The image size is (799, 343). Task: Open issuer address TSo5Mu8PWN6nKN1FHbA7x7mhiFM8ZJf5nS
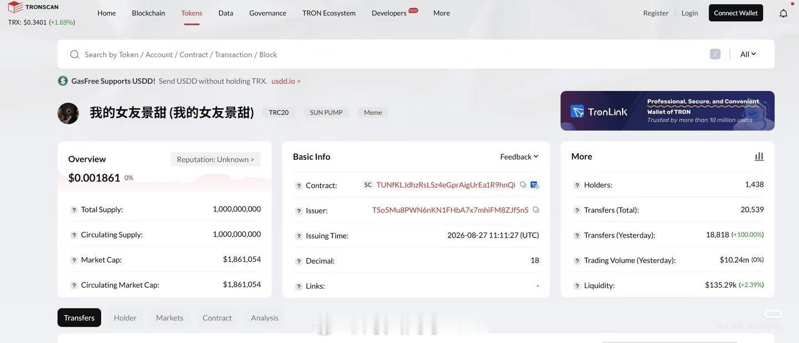click(x=451, y=210)
